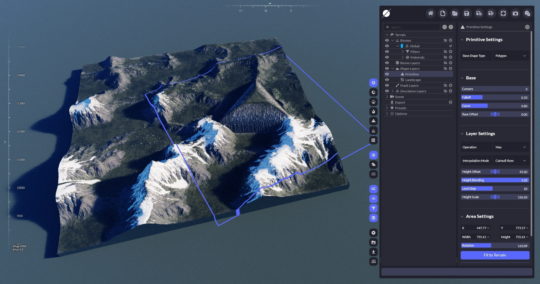
Task: Click the Home icon in top toolbar
Action: click(430, 13)
